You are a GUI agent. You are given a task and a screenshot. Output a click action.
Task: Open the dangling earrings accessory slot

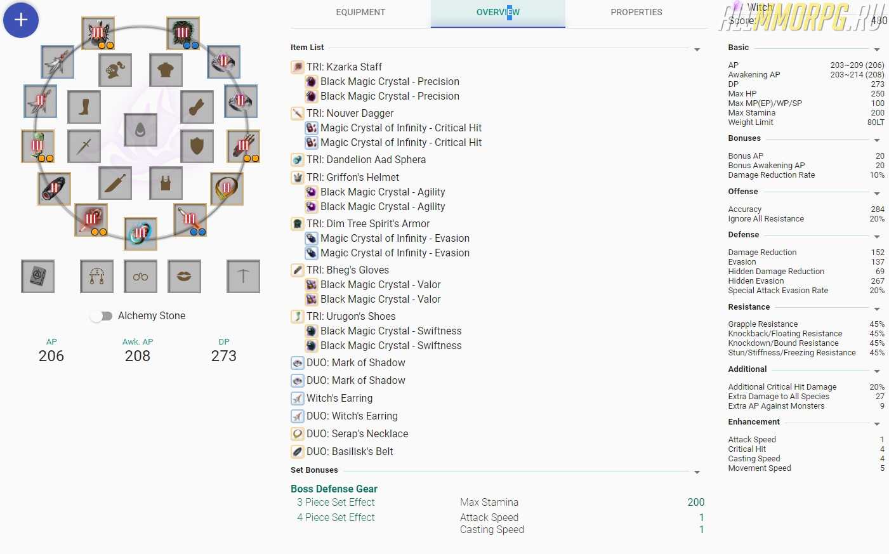pyautogui.click(x=97, y=276)
